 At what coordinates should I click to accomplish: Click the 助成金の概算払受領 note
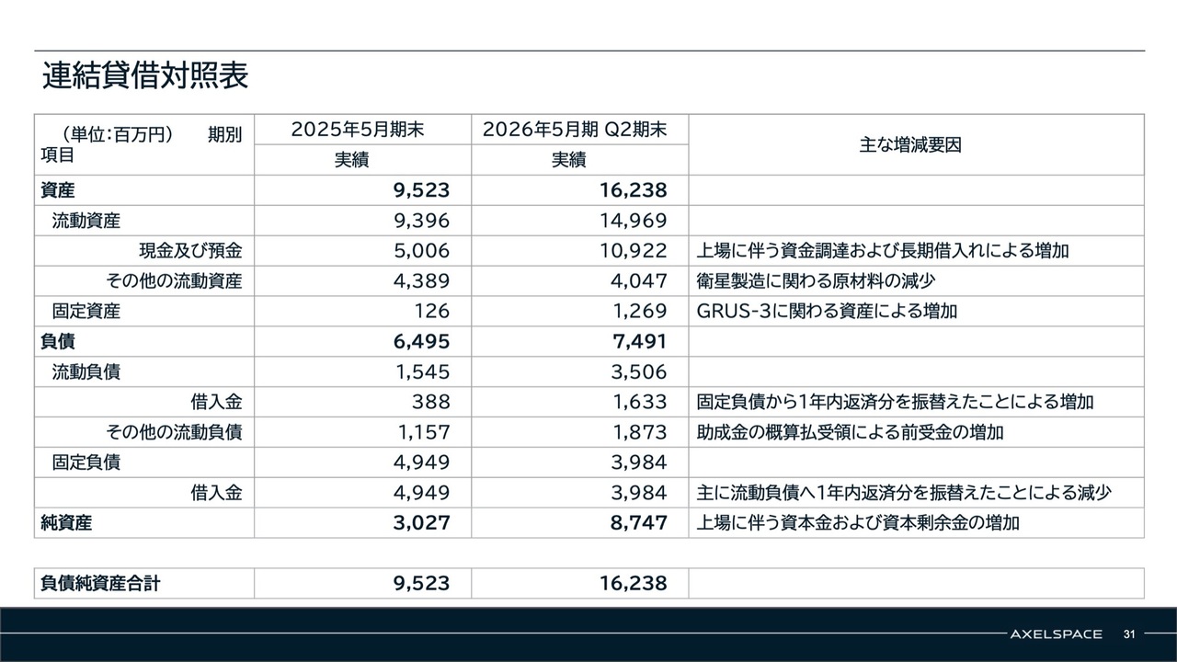[850, 432]
